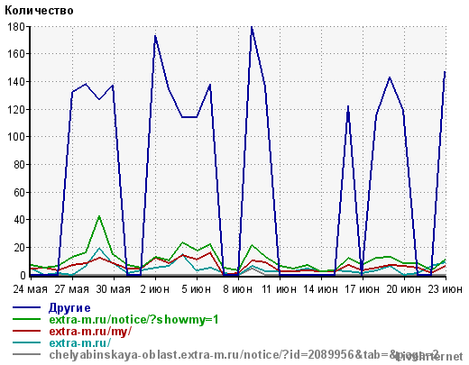Image resolution: width=469 pixels, height=365 pixels.
Task: Click the LiveInternet watermark
Action: tap(429, 357)
